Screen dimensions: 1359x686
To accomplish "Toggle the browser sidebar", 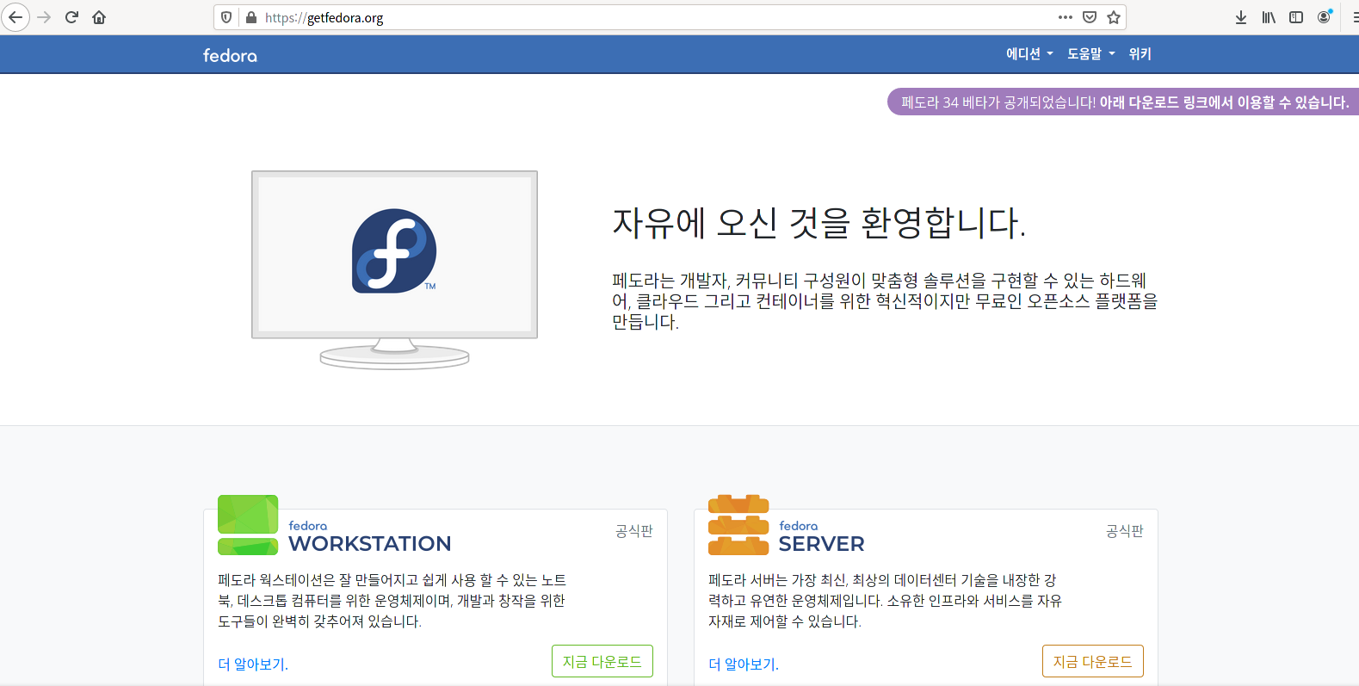I will 1296,17.
